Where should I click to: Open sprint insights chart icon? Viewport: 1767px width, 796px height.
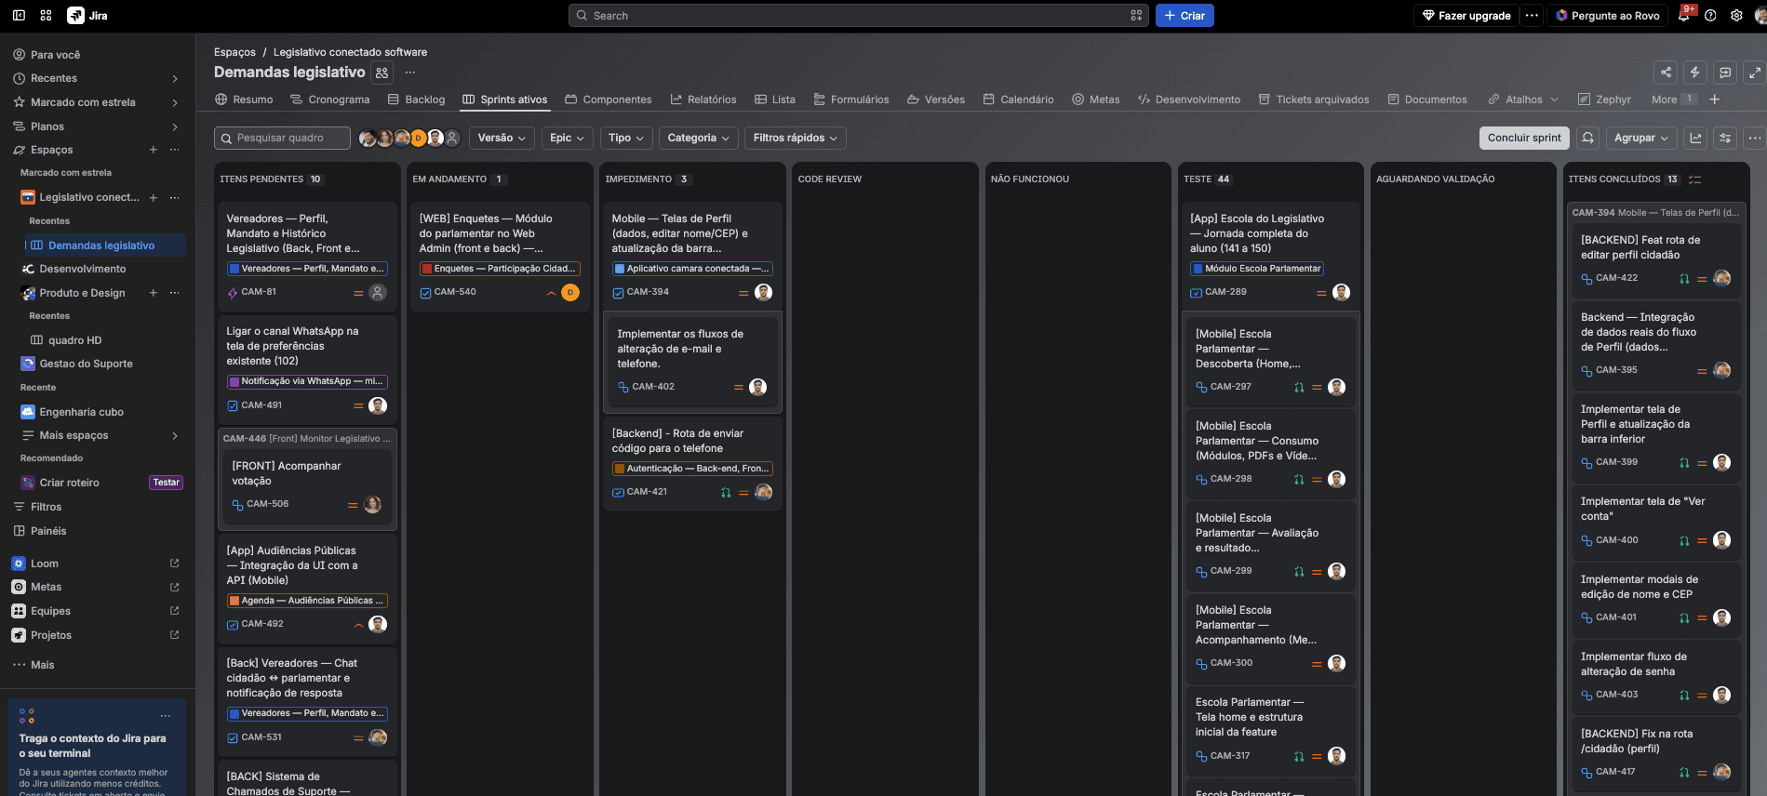click(x=1695, y=138)
